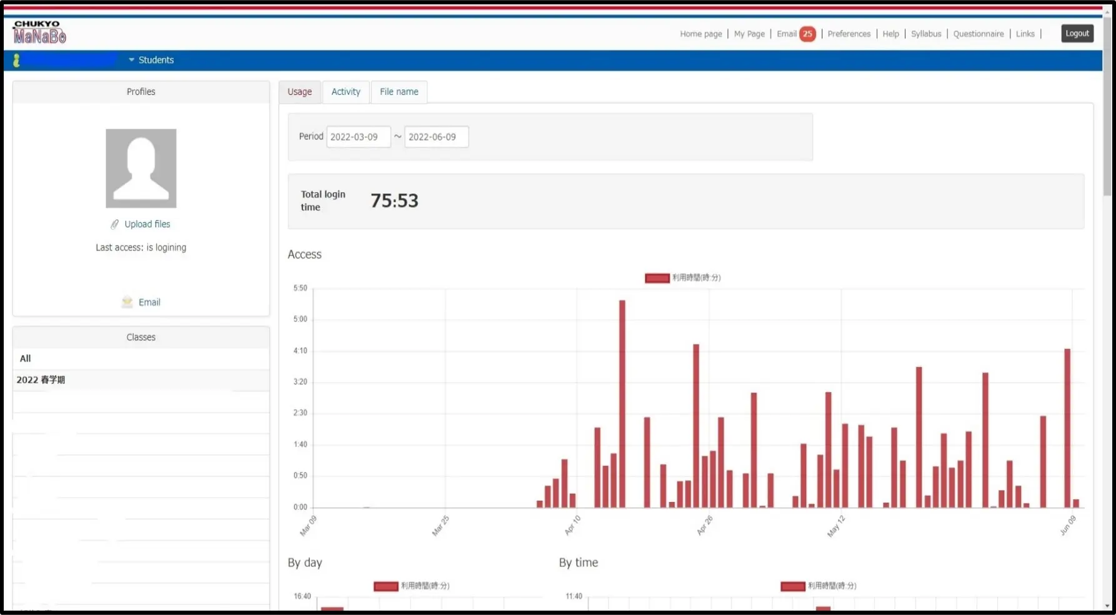Viewport: 1116px width, 615px height.
Task: Switch to the Activity tab
Action: coord(346,92)
